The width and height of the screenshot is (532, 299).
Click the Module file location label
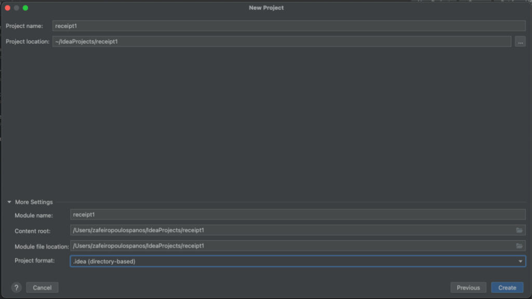[x=42, y=247]
